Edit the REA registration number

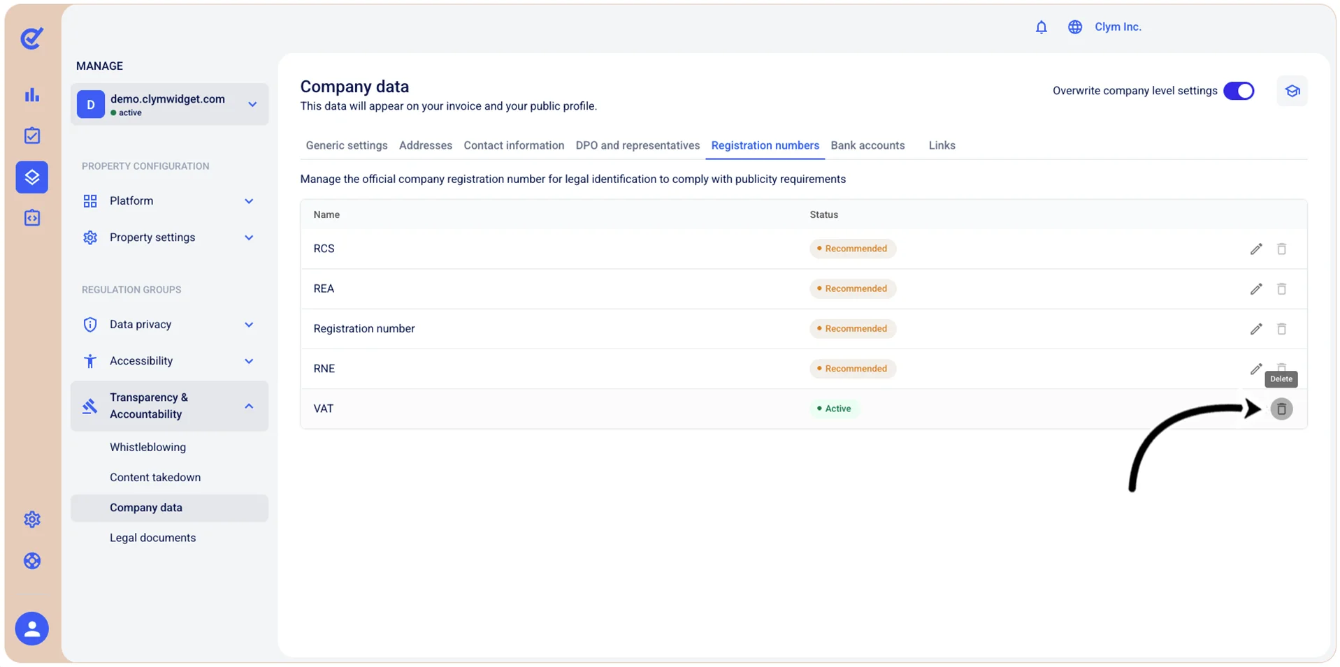(x=1256, y=288)
